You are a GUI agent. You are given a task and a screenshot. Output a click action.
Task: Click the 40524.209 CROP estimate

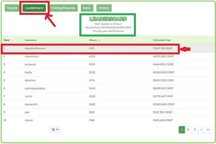coord(163,72)
